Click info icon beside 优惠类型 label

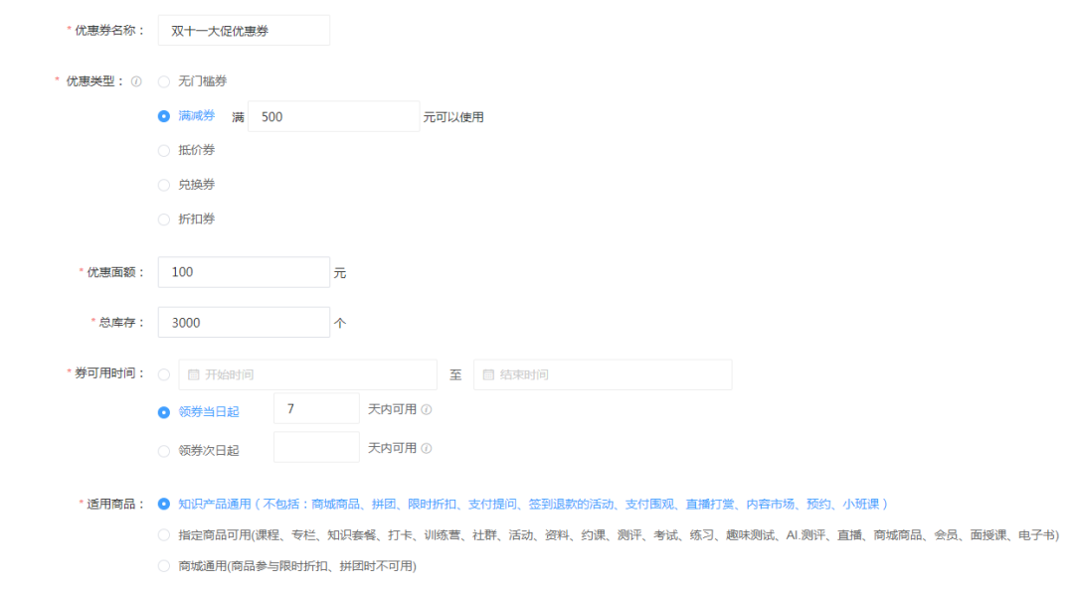(136, 81)
